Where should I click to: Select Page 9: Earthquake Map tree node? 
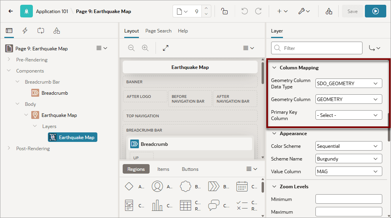point(42,48)
